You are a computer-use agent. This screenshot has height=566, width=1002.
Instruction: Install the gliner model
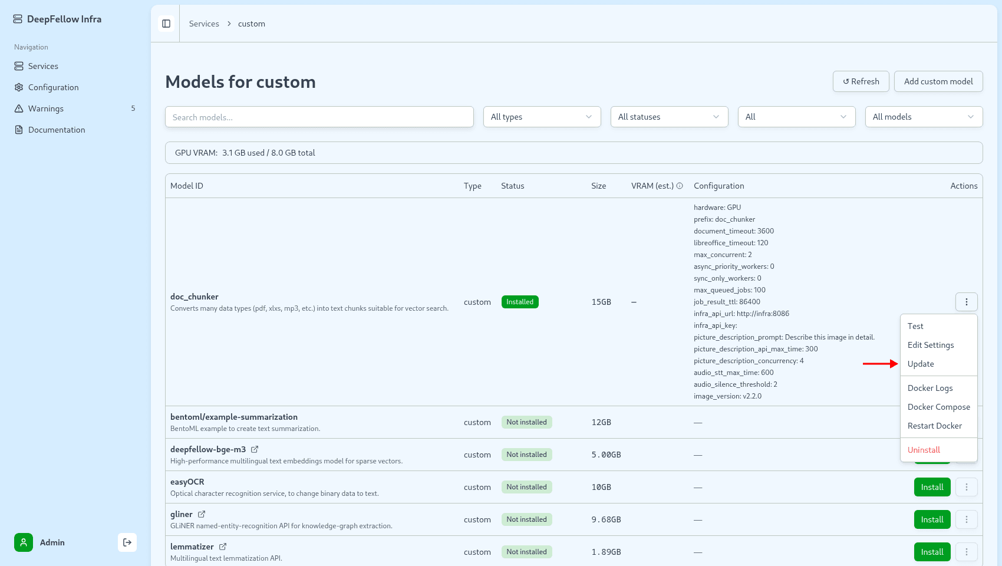click(932, 519)
